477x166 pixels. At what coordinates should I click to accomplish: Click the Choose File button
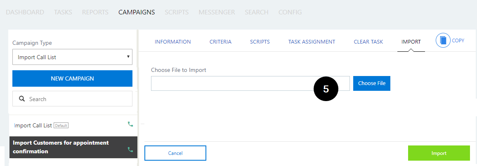372,83
